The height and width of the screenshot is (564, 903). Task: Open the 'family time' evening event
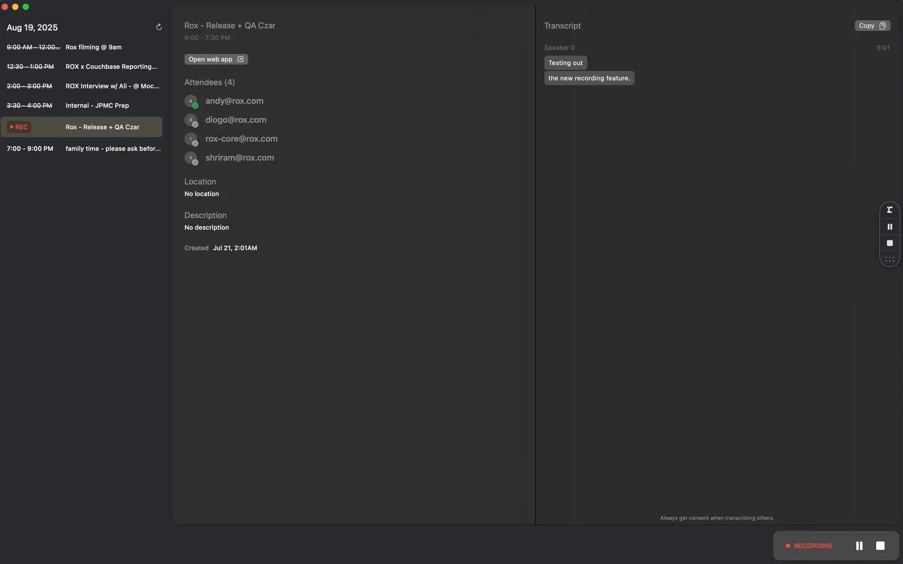[113, 148]
